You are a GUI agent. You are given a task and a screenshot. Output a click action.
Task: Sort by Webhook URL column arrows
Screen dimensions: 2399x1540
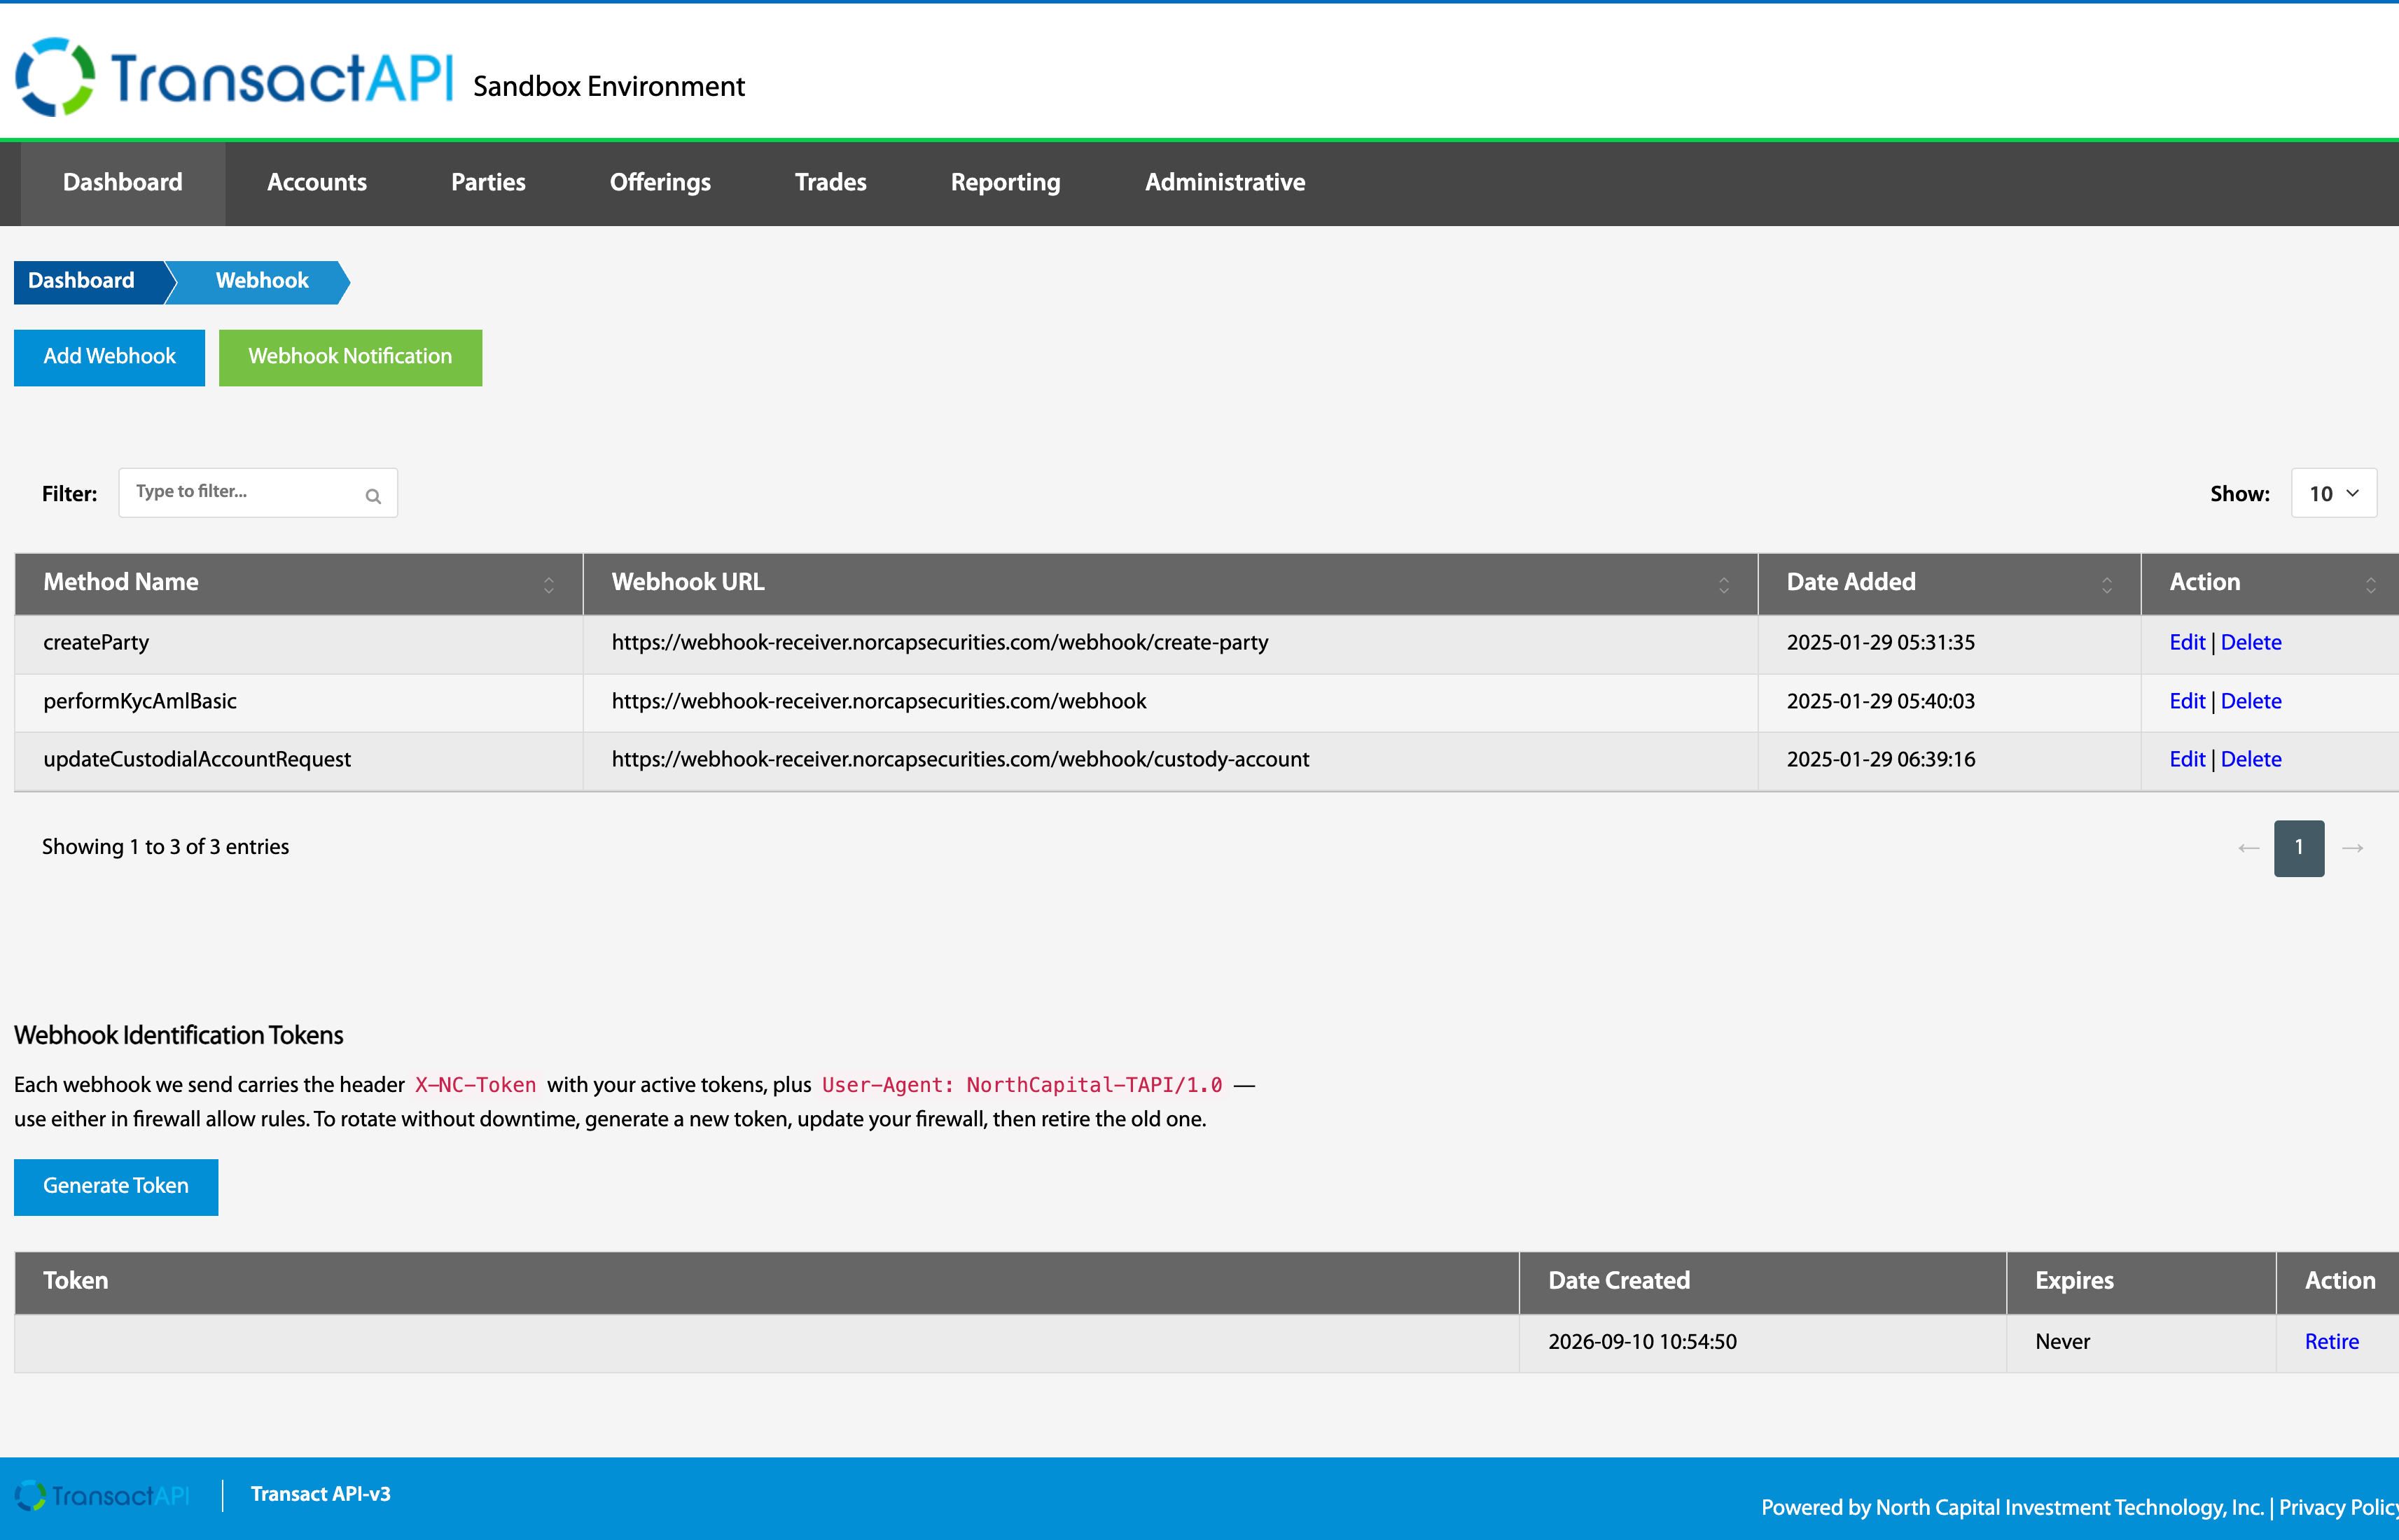pos(1724,585)
